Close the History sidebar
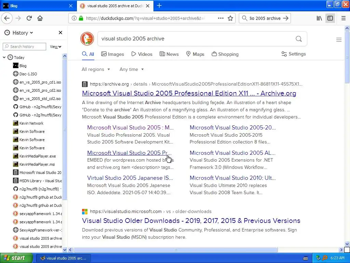 60,33
